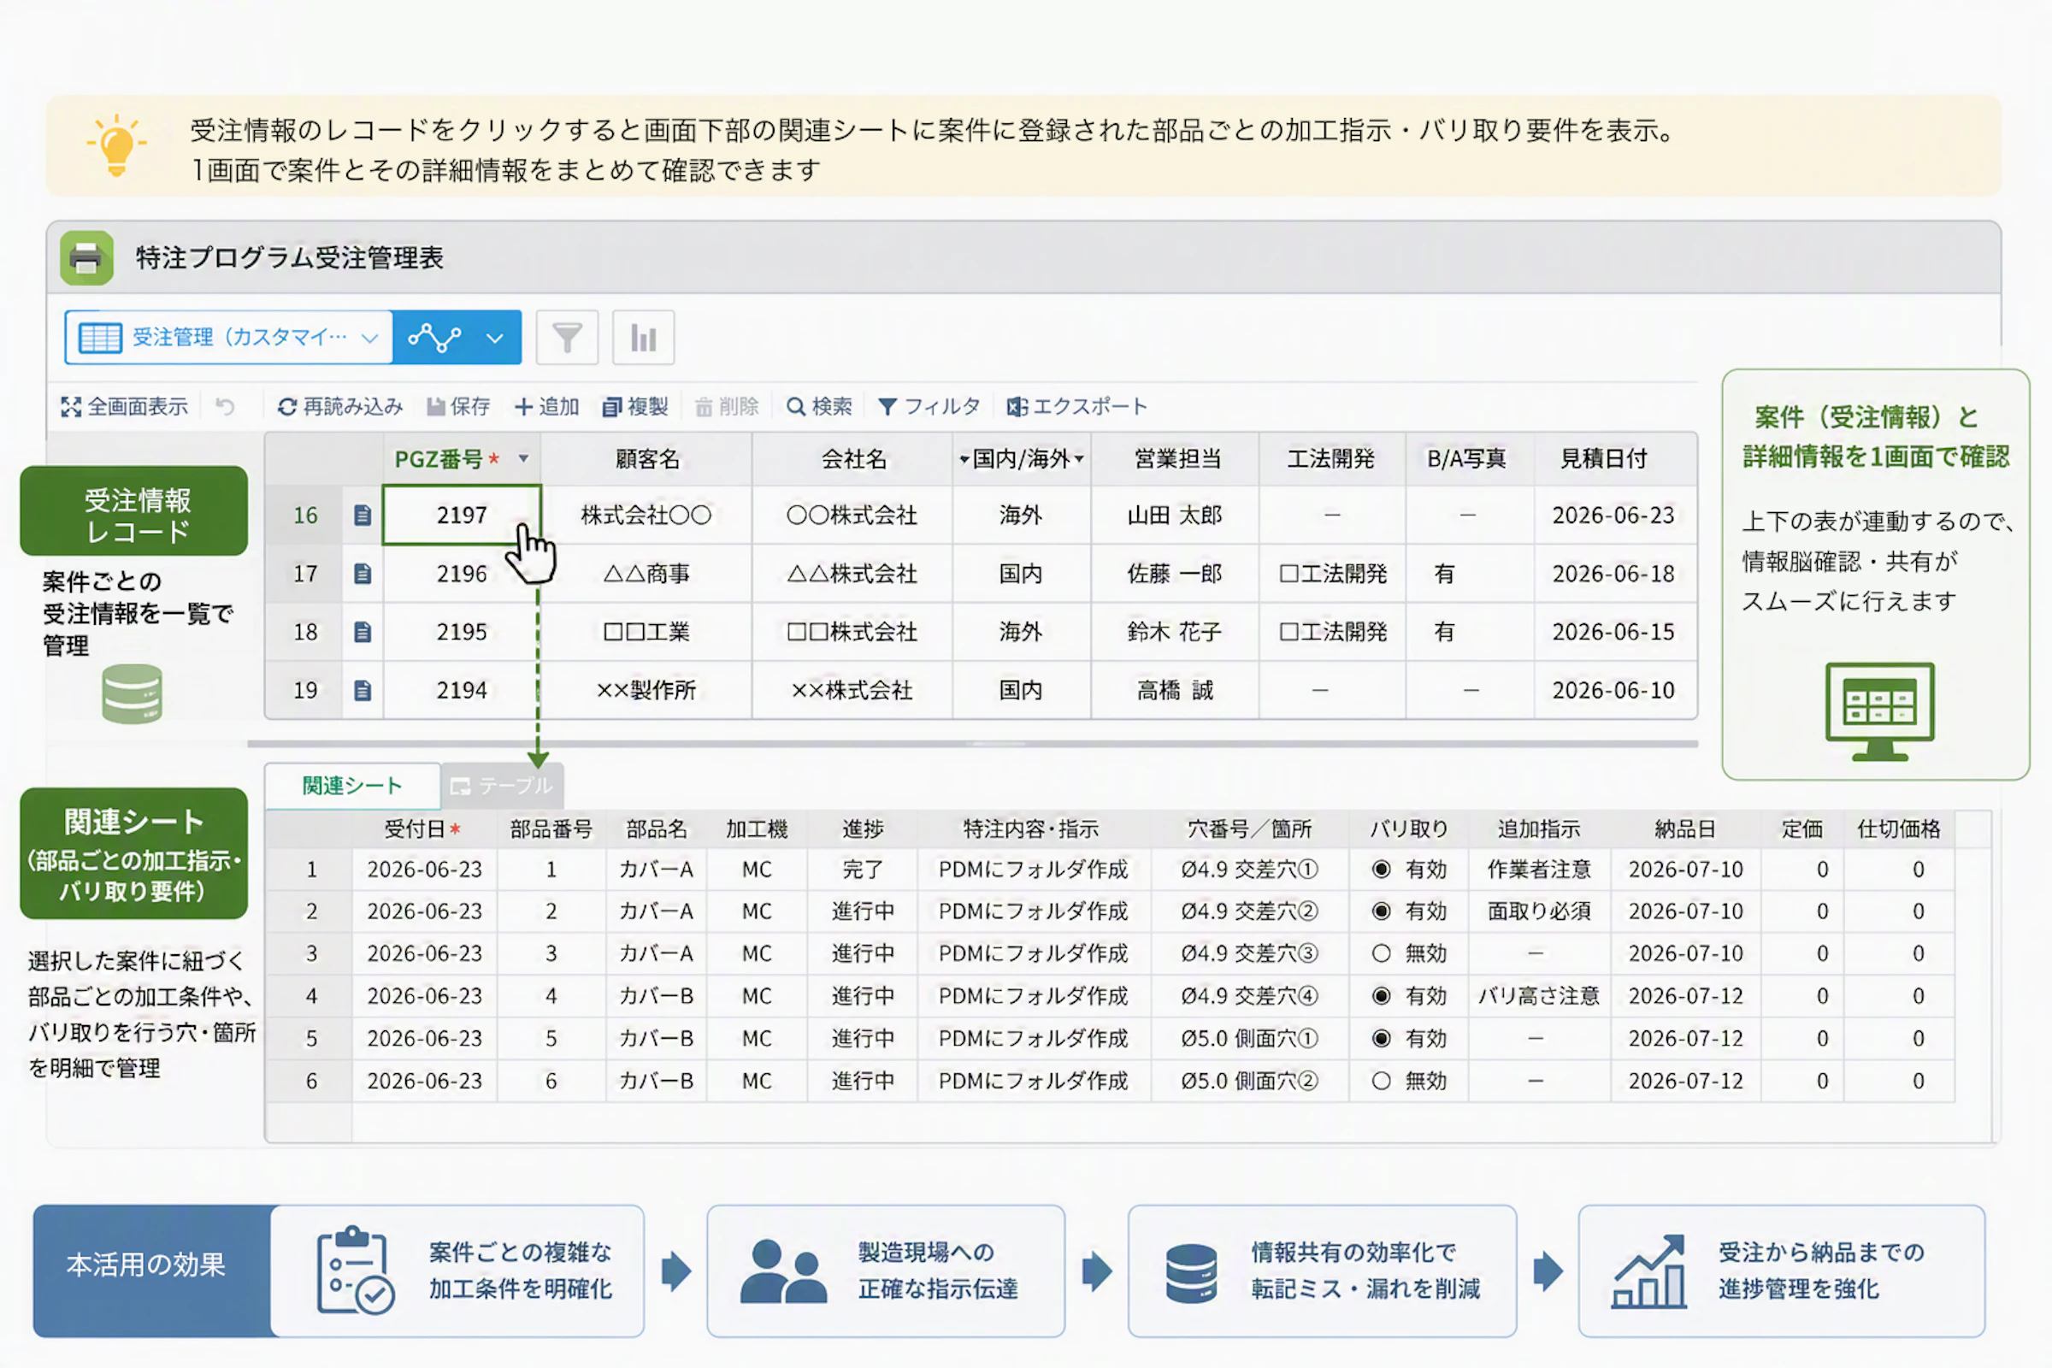
Task: Click 高橋 誠 sales rep cell
Action: [x=1175, y=691]
